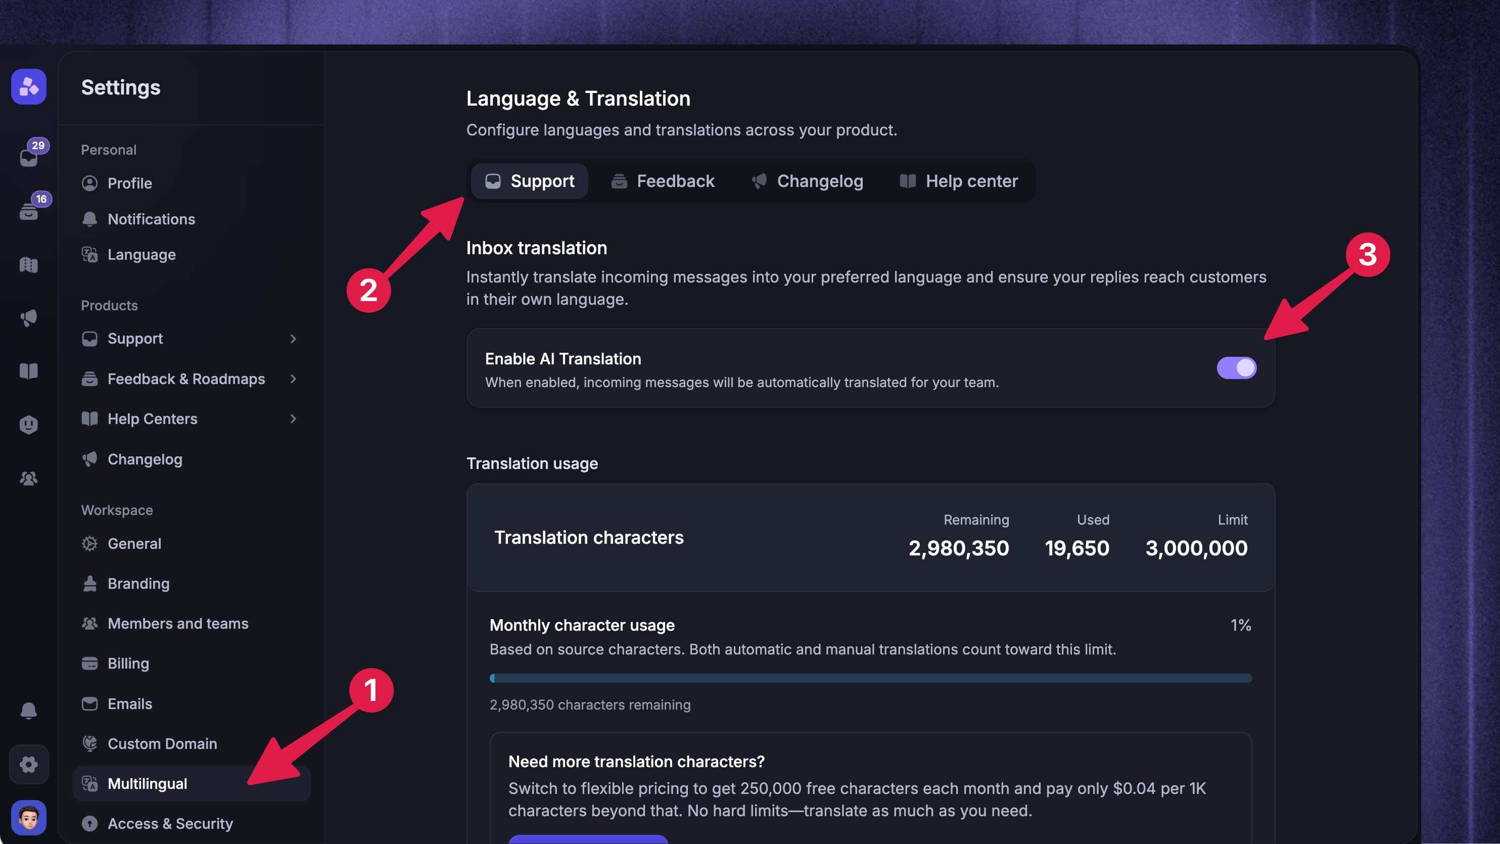The width and height of the screenshot is (1500, 844).
Task: Expand the Support products submenu chevron
Action: 293,339
